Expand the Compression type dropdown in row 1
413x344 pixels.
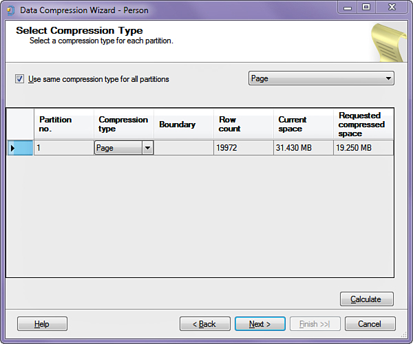[x=147, y=148]
